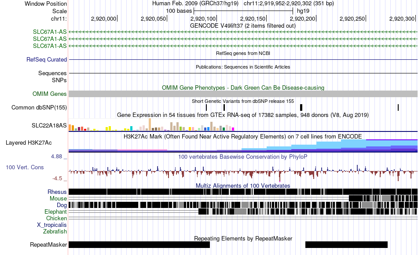
Task: Select the Zebrafish alignment label
Action: pyautogui.click(x=55, y=231)
